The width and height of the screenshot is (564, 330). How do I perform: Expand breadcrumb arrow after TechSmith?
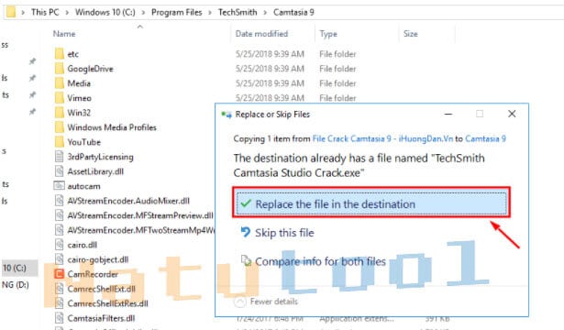tap(265, 13)
